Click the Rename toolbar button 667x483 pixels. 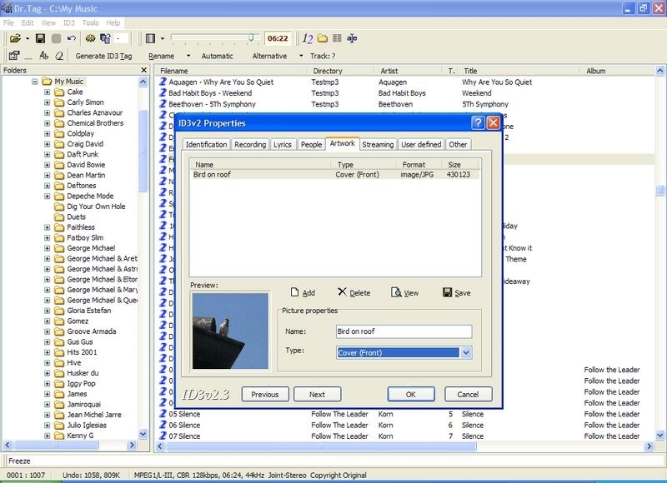coord(161,56)
